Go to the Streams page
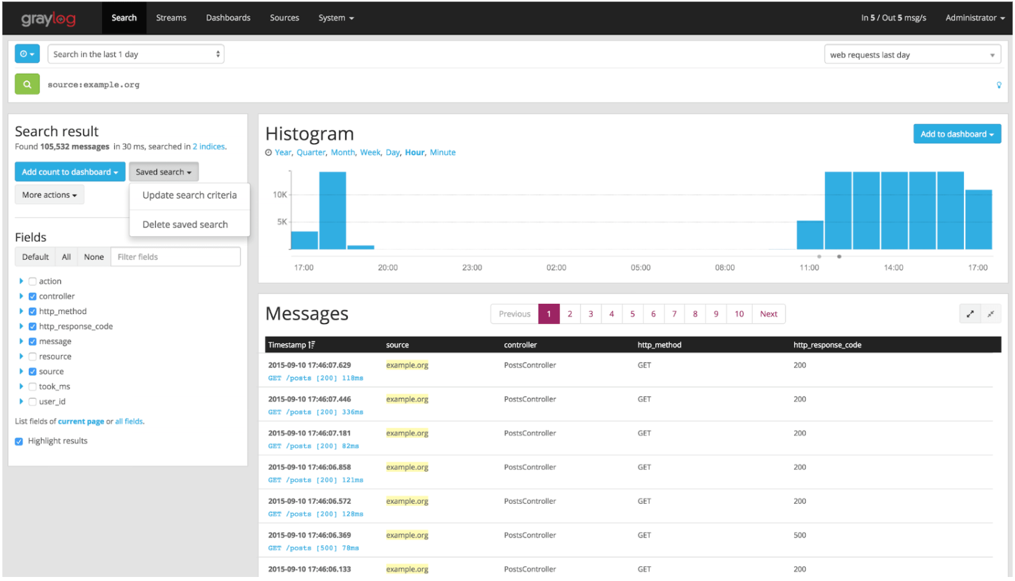The height and width of the screenshot is (581, 1015). [171, 18]
